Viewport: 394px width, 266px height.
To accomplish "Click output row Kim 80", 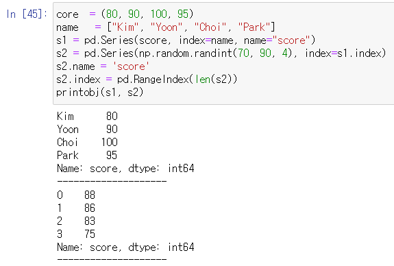I will pyautogui.click(x=87, y=116).
